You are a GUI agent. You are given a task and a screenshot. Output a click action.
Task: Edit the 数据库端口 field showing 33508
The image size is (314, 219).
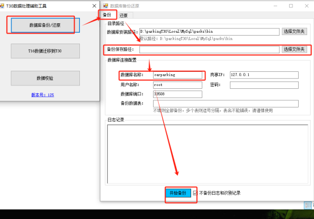[x=177, y=94]
